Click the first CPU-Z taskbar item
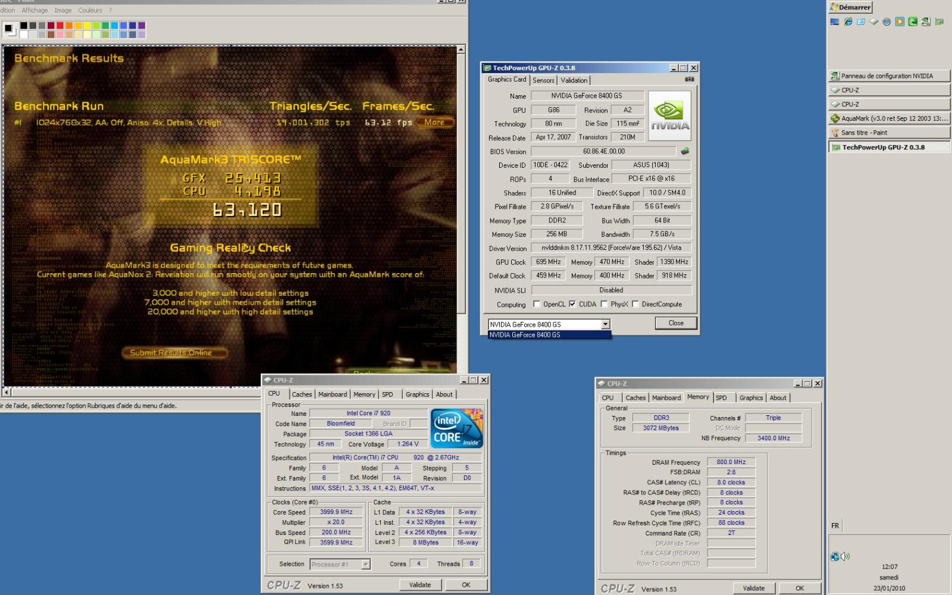The image size is (952, 595). point(890,90)
